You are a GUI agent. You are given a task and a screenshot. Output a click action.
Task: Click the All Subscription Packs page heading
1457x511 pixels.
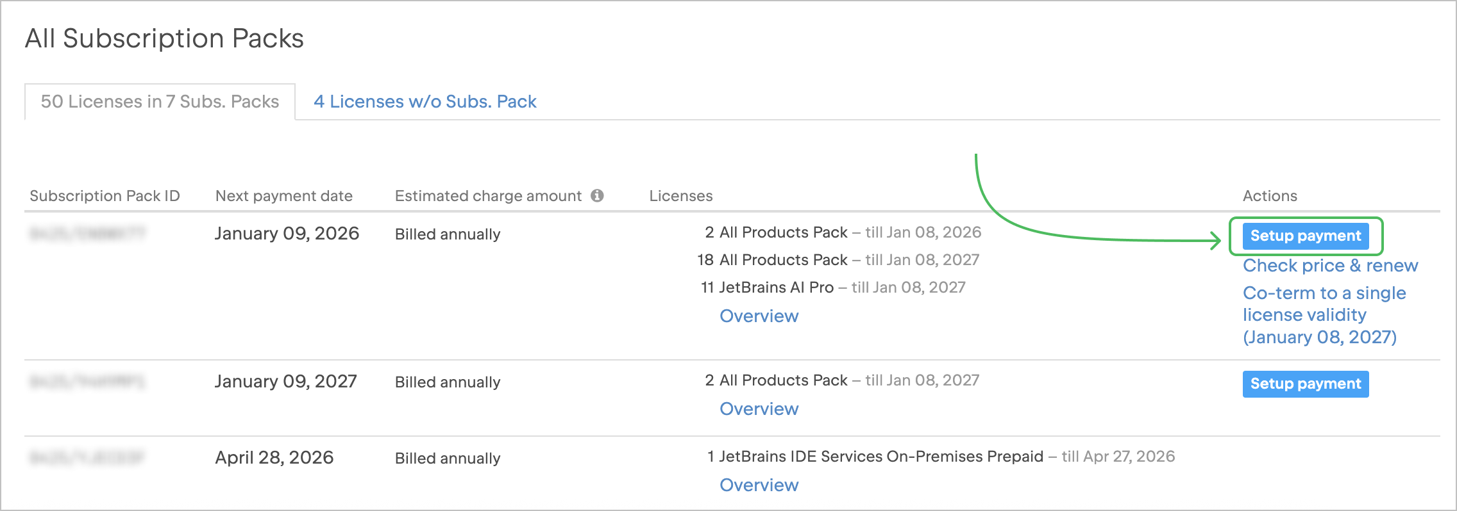point(164,38)
